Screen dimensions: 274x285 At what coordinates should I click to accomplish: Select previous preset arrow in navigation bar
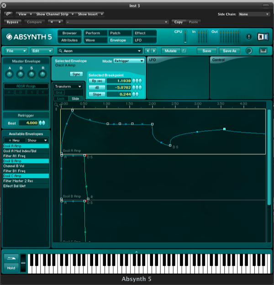pos(148,51)
